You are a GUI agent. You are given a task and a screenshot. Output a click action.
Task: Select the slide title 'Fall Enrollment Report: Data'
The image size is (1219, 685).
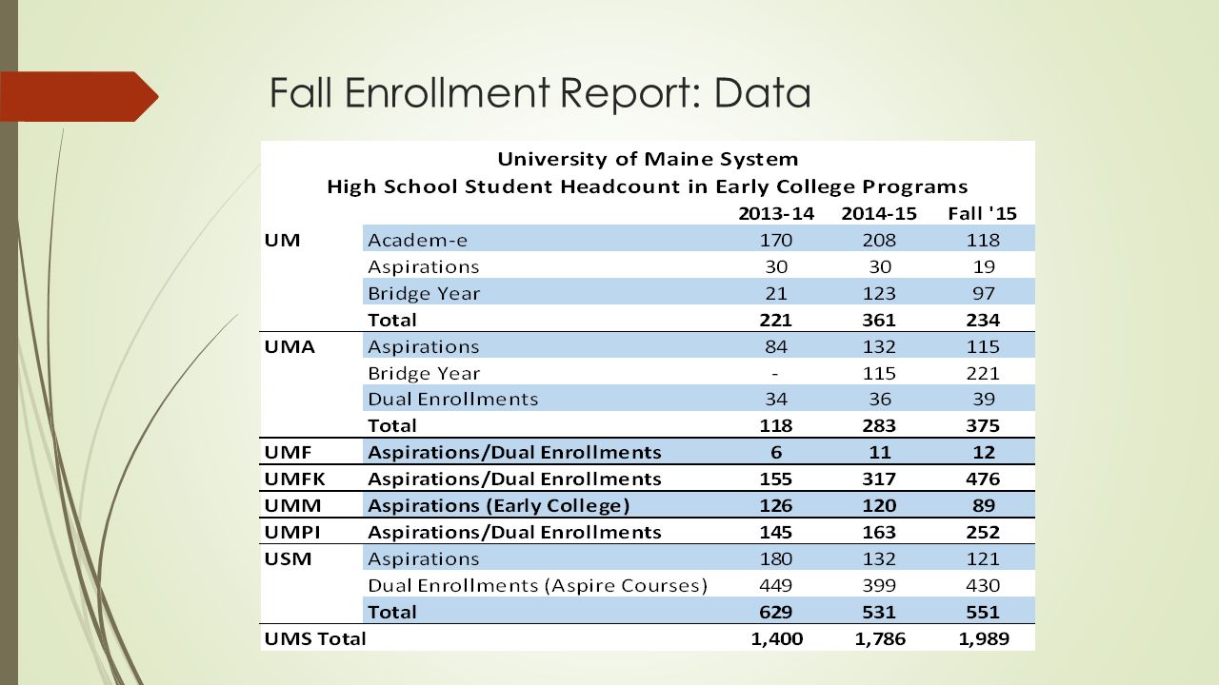pyautogui.click(x=540, y=93)
